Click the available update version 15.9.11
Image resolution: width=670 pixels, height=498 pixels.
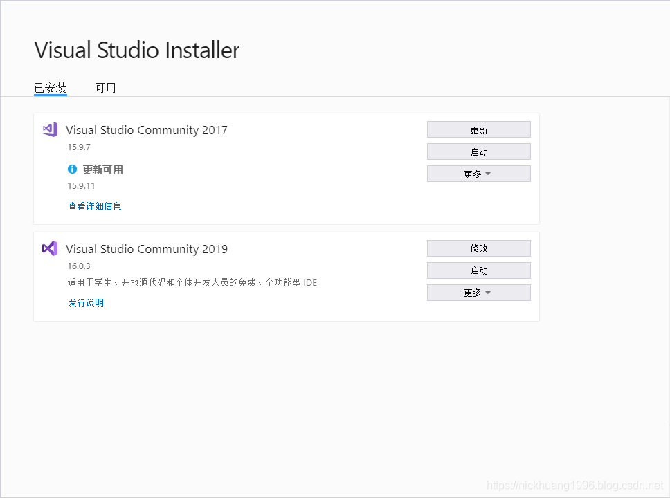click(x=81, y=185)
